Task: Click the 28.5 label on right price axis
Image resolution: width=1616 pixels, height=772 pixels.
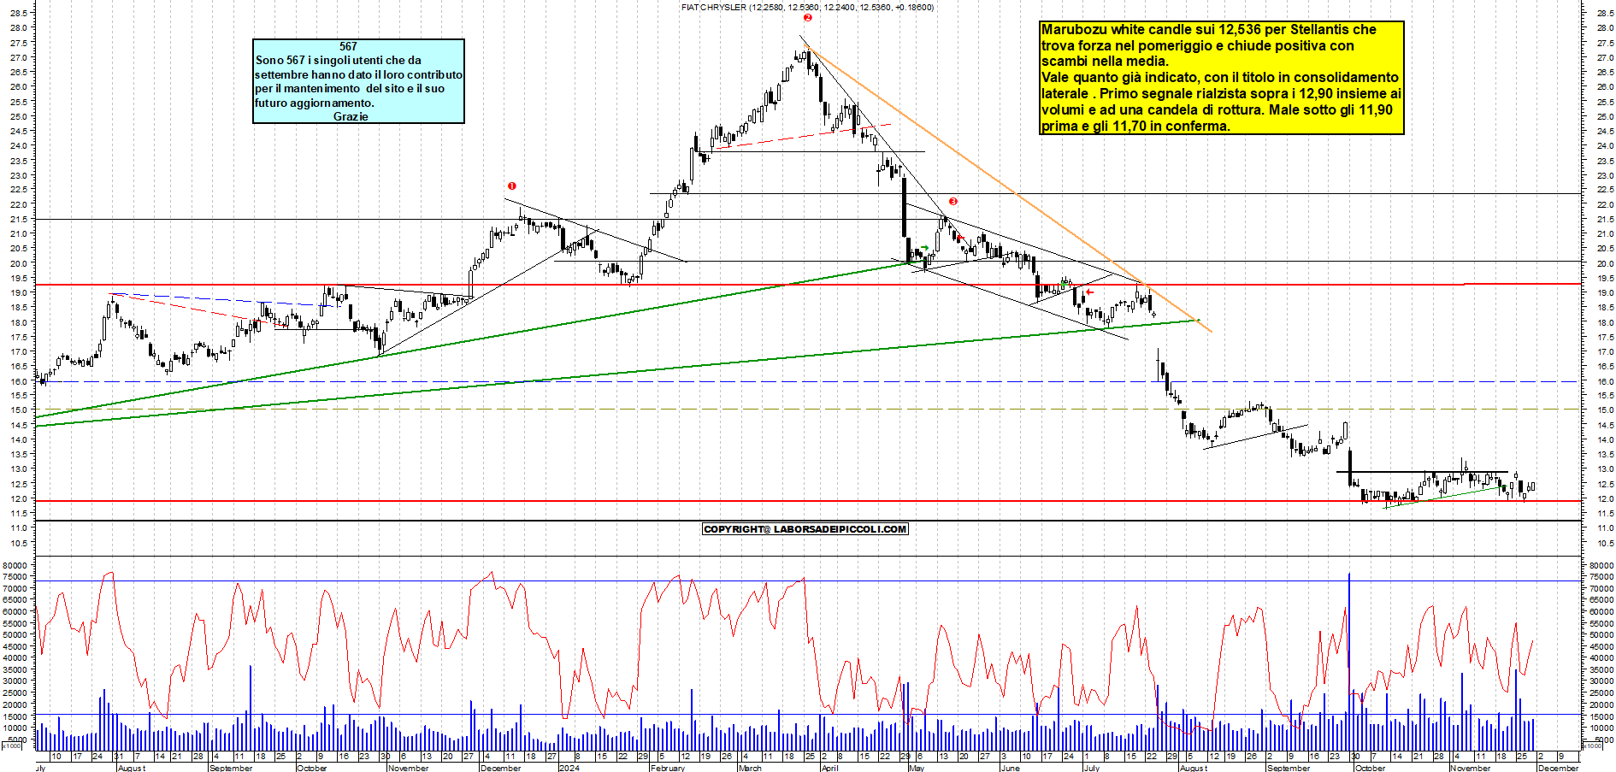Action: [x=1605, y=13]
